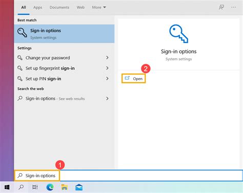
Task: Click the PIN sign-in key icon
Action: [20, 79]
